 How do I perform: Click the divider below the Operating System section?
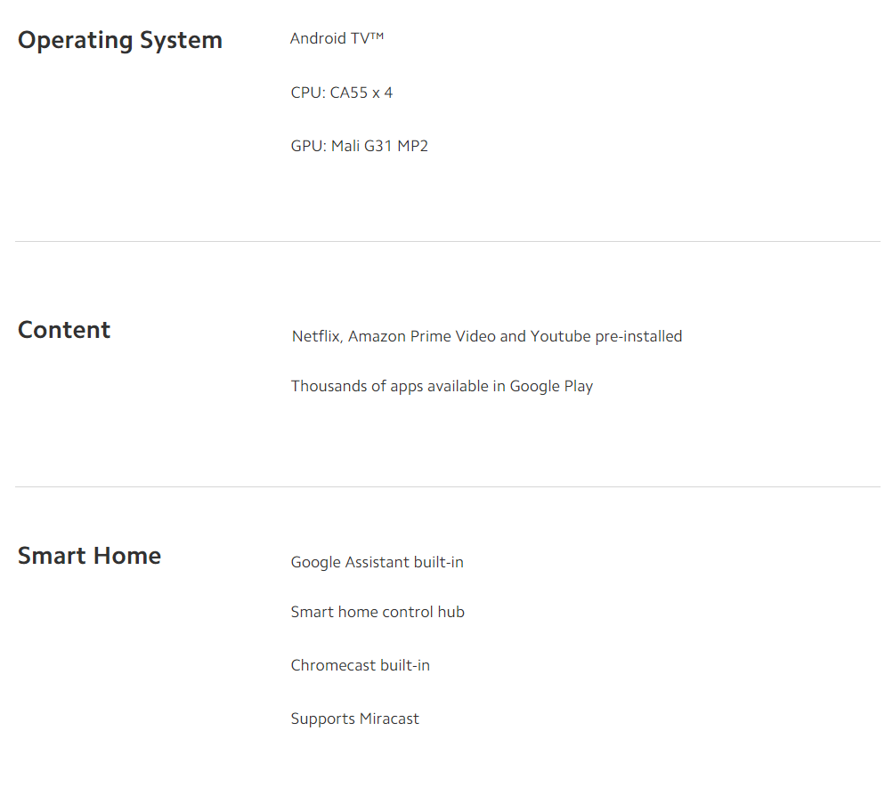[x=447, y=241]
